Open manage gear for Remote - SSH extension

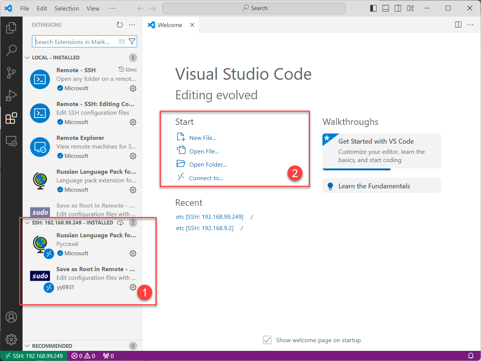tap(133, 88)
